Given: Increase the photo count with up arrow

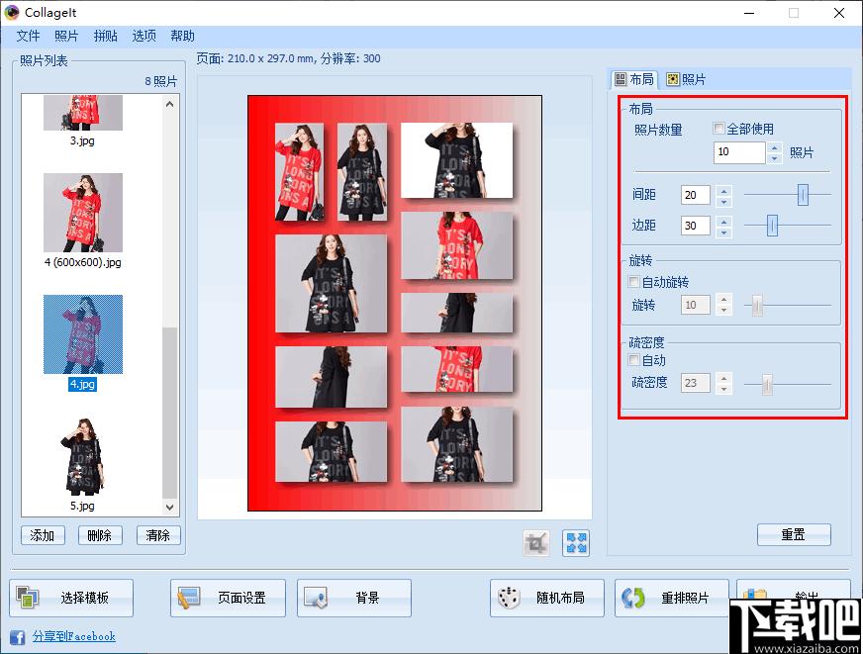Looking at the screenshot, I should pos(774,147).
